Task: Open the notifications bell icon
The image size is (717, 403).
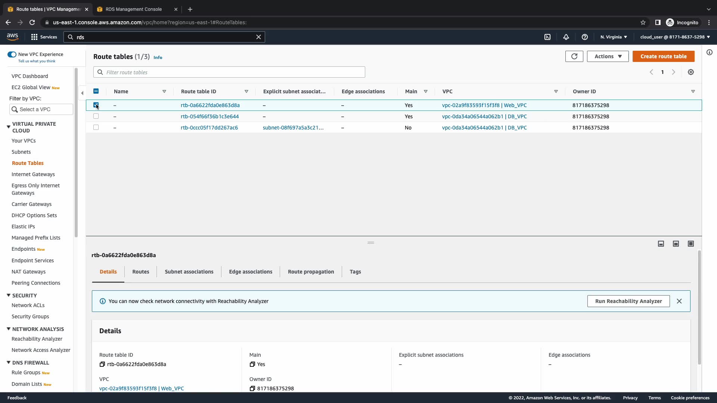Action: (566, 37)
